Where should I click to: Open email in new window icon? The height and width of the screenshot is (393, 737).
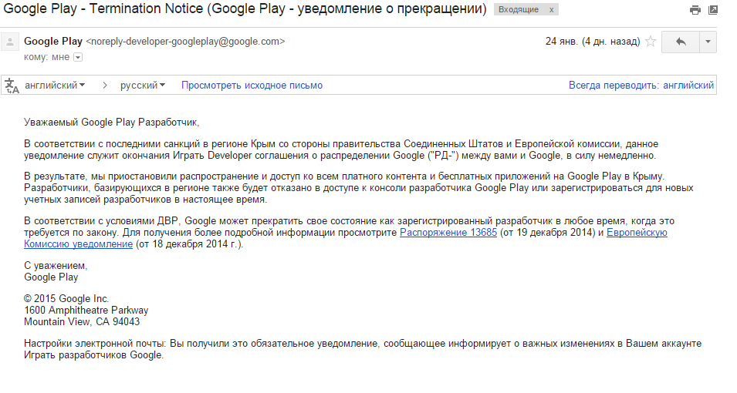pyautogui.click(x=714, y=10)
